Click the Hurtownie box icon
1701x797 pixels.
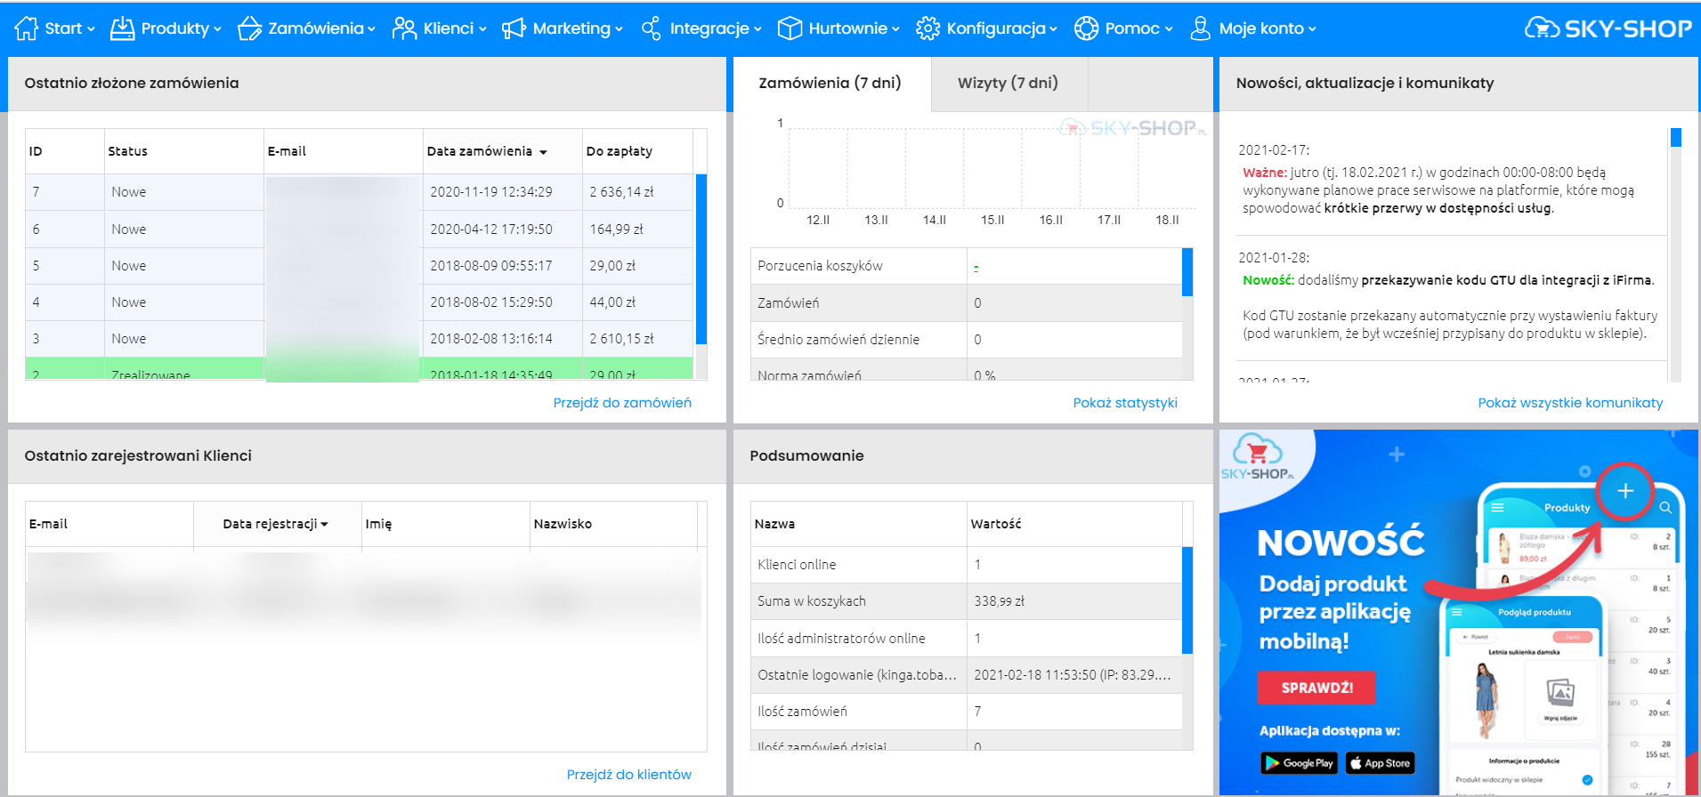pyautogui.click(x=790, y=28)
